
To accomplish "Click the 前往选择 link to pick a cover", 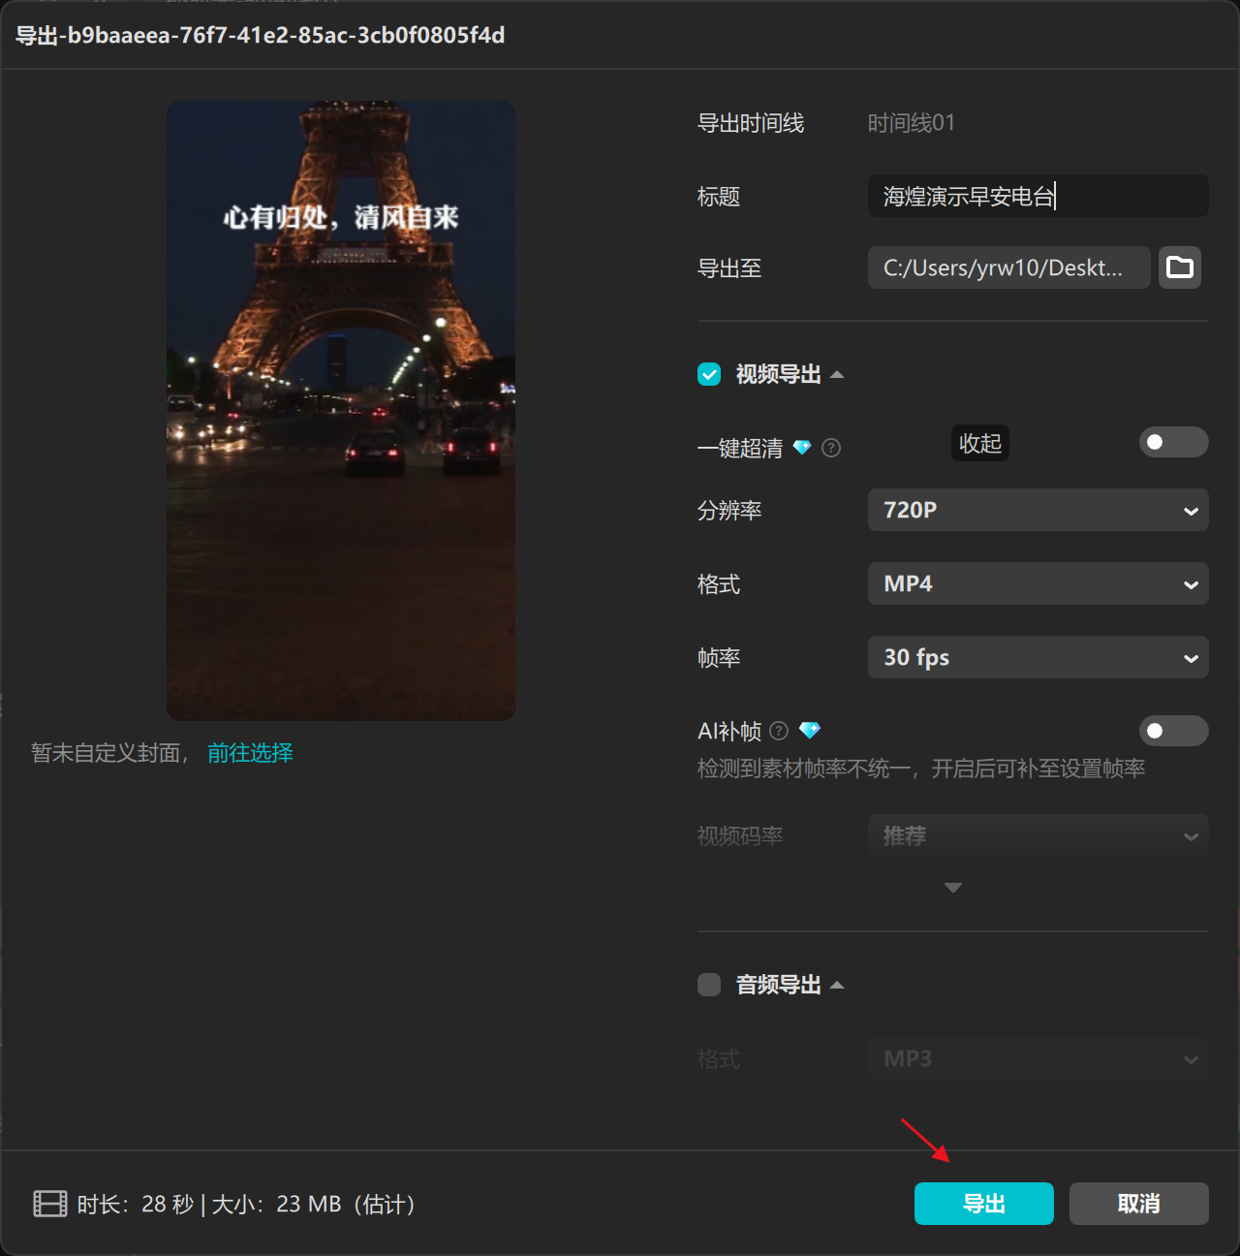I will point(249,753).
